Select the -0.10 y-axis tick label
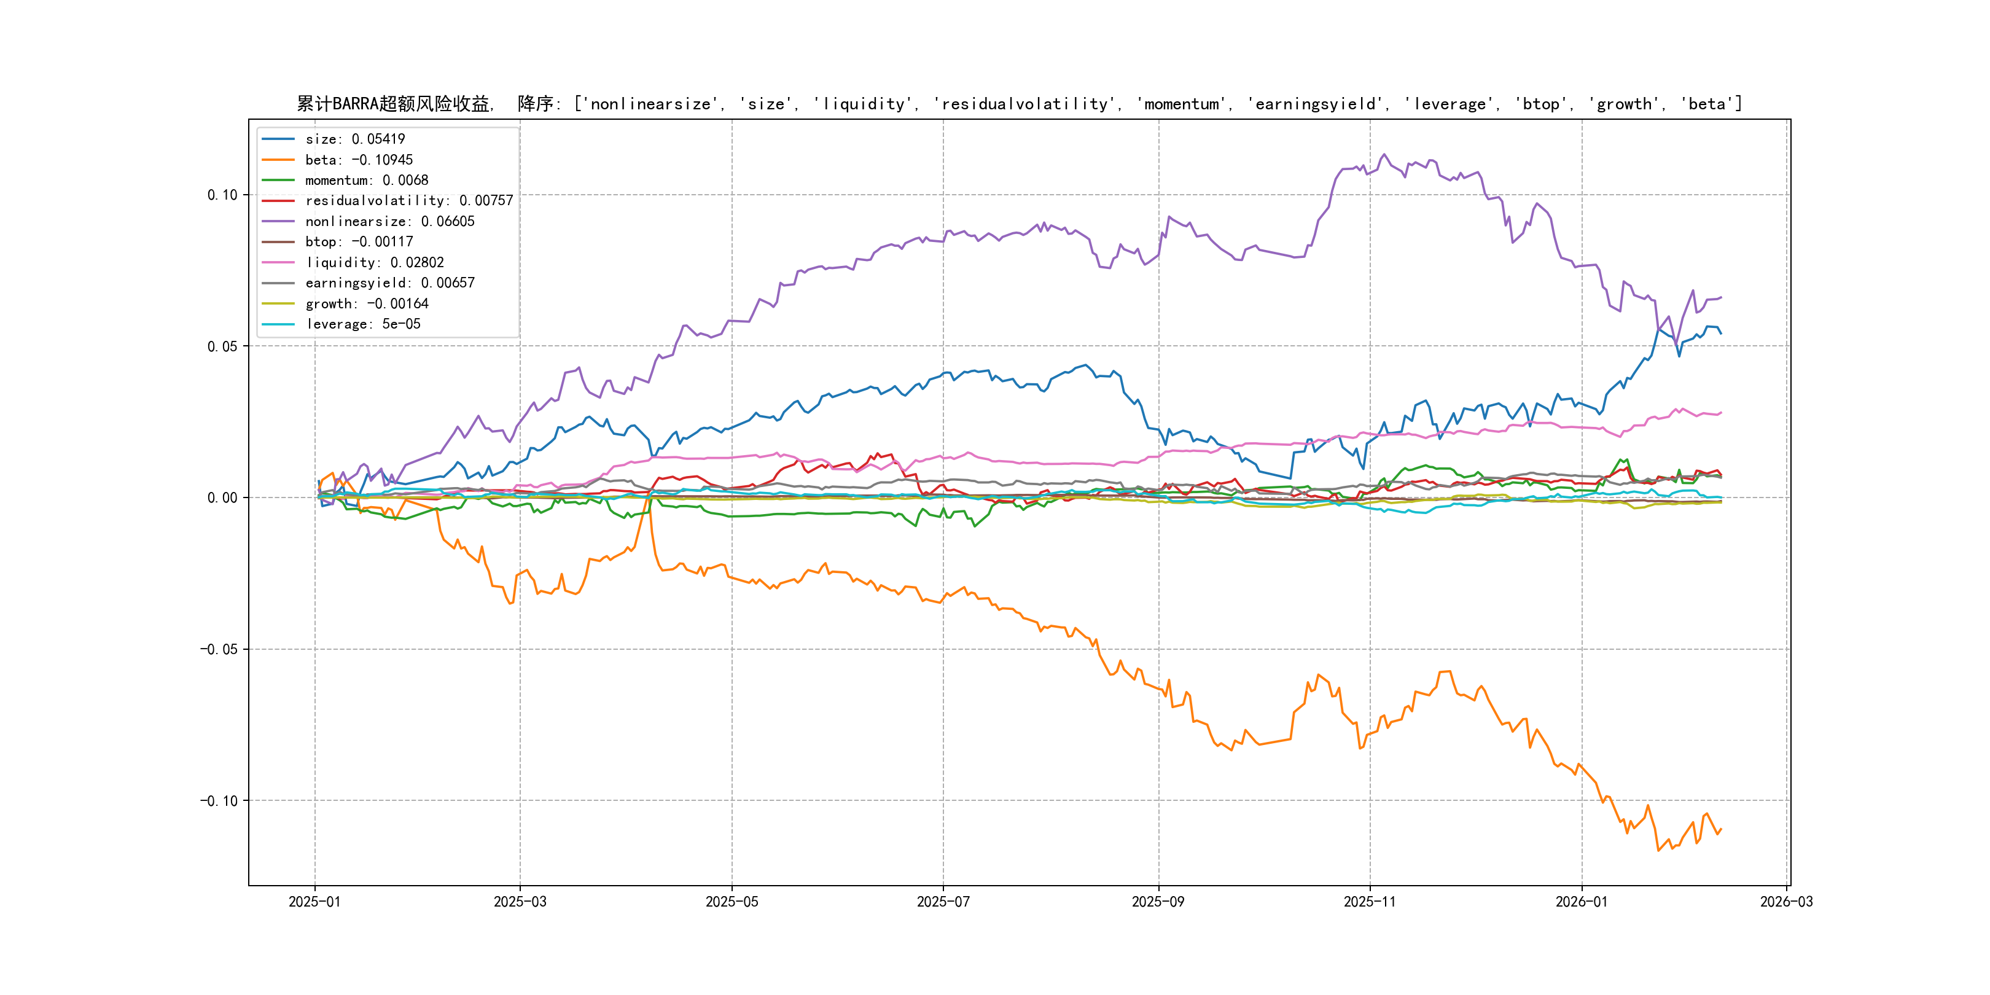The image size is (1990, 995). click(x=219, y=800)
